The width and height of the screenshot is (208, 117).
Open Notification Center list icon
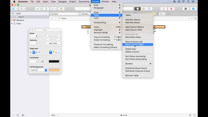193,2
